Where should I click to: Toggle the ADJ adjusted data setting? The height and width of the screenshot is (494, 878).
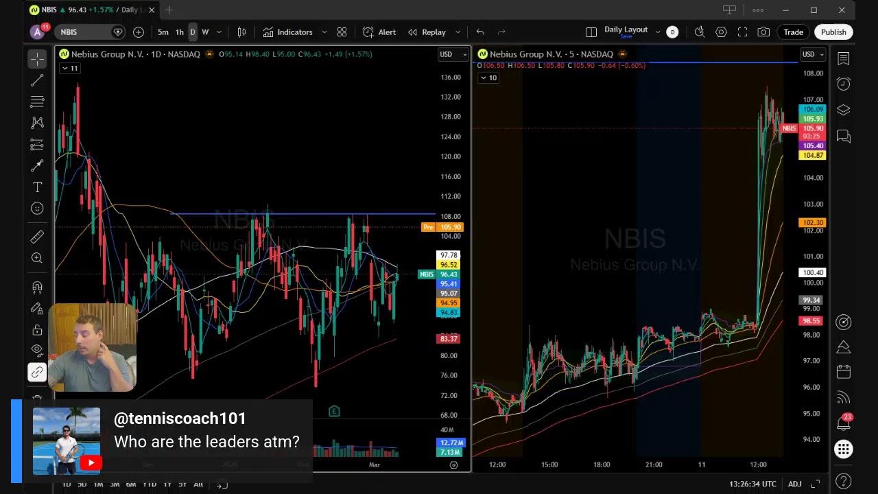click(x=794, y=484)
